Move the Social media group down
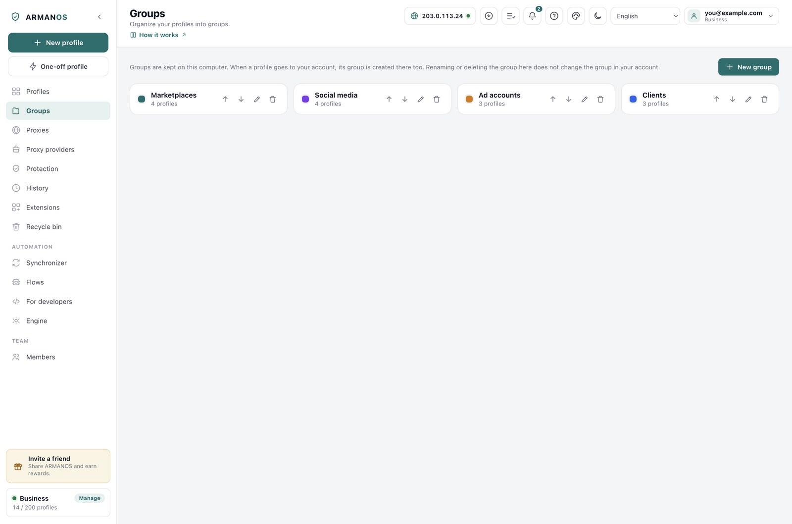 [405, 99]
